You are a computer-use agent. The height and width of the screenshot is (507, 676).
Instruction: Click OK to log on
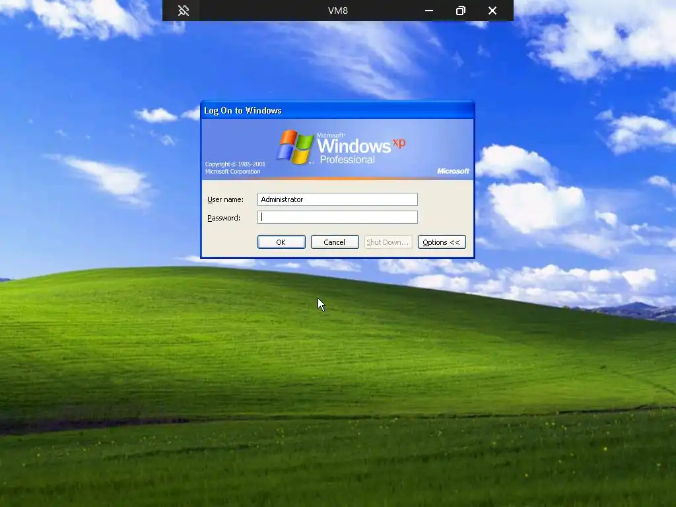click(281, 242)
